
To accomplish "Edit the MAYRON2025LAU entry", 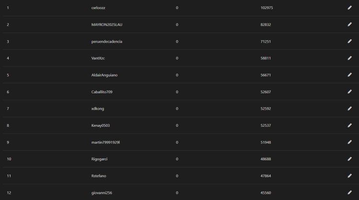I will click(x=349, y=24).
